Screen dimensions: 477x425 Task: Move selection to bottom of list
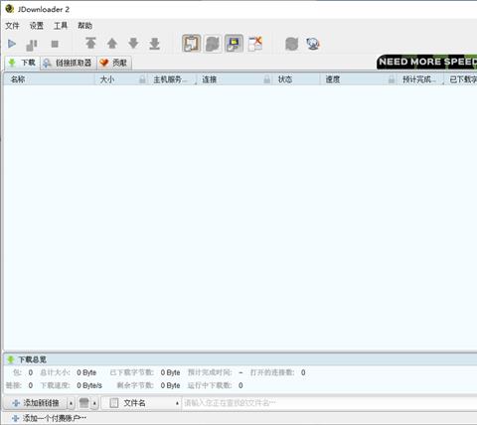(155, 44)
